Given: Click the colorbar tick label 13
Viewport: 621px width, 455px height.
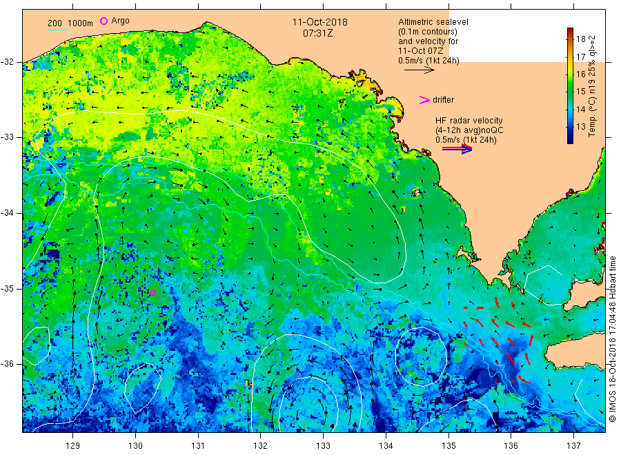Looking at the screenshot, I should pos(580,127).
